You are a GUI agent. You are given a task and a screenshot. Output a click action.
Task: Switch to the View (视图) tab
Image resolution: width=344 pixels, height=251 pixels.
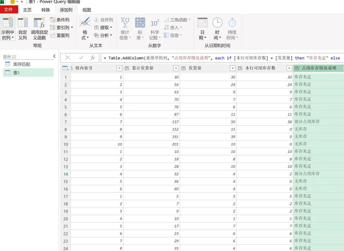pos(87,10)
